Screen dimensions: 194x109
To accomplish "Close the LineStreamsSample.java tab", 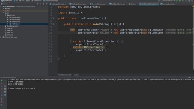I will pyautogui.click(x=158, y=4).
